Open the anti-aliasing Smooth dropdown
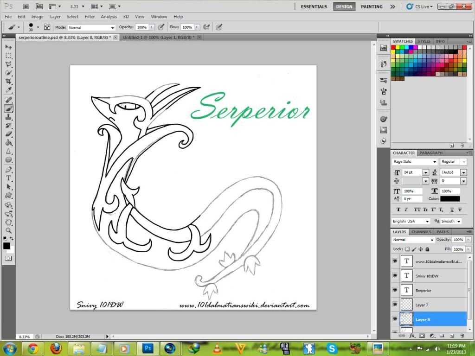Screen dimensions: 475x356 click(451, 221)
